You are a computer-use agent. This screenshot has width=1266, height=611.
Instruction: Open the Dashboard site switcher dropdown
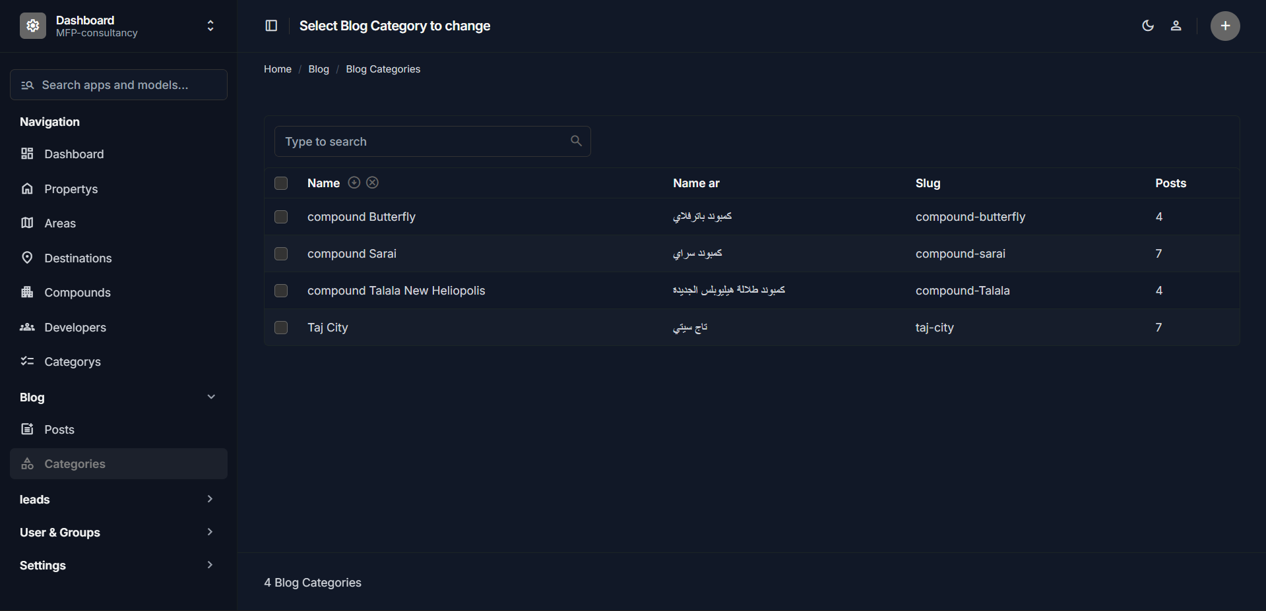pyautogui.click(x=210, y=26)
